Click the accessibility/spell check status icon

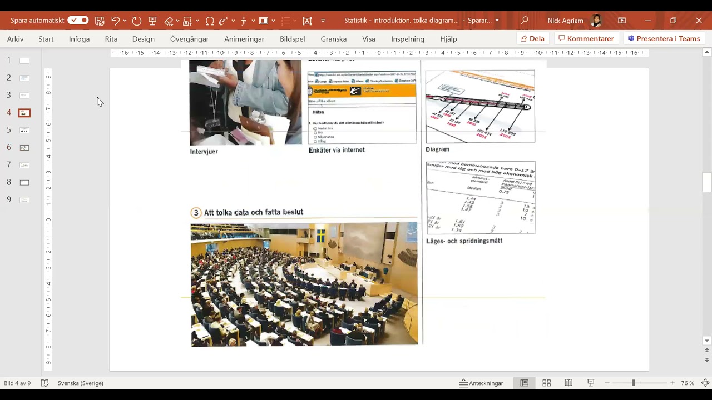(45, 383)
